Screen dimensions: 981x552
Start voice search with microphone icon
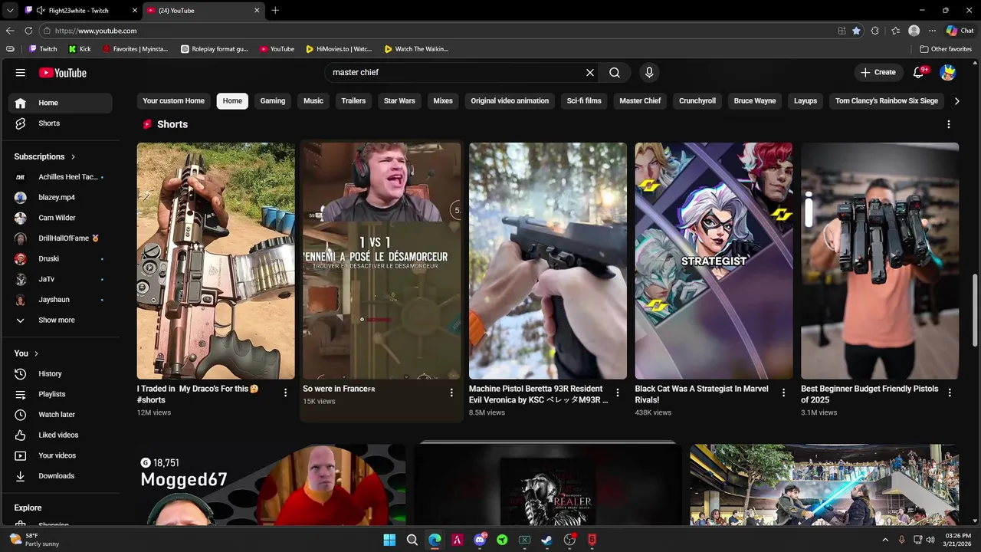coord(649,72)
